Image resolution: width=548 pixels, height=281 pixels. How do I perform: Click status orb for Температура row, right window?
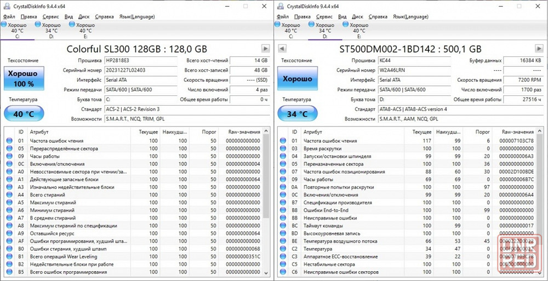283,249
